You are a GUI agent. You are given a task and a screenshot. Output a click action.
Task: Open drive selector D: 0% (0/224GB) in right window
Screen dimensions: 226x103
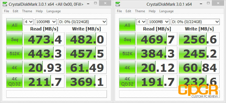click(195, 22)
